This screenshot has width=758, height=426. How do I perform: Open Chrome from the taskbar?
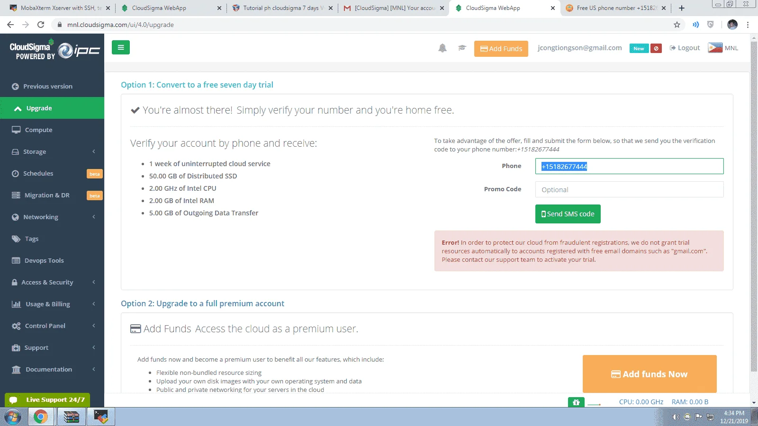pos(41,417)
